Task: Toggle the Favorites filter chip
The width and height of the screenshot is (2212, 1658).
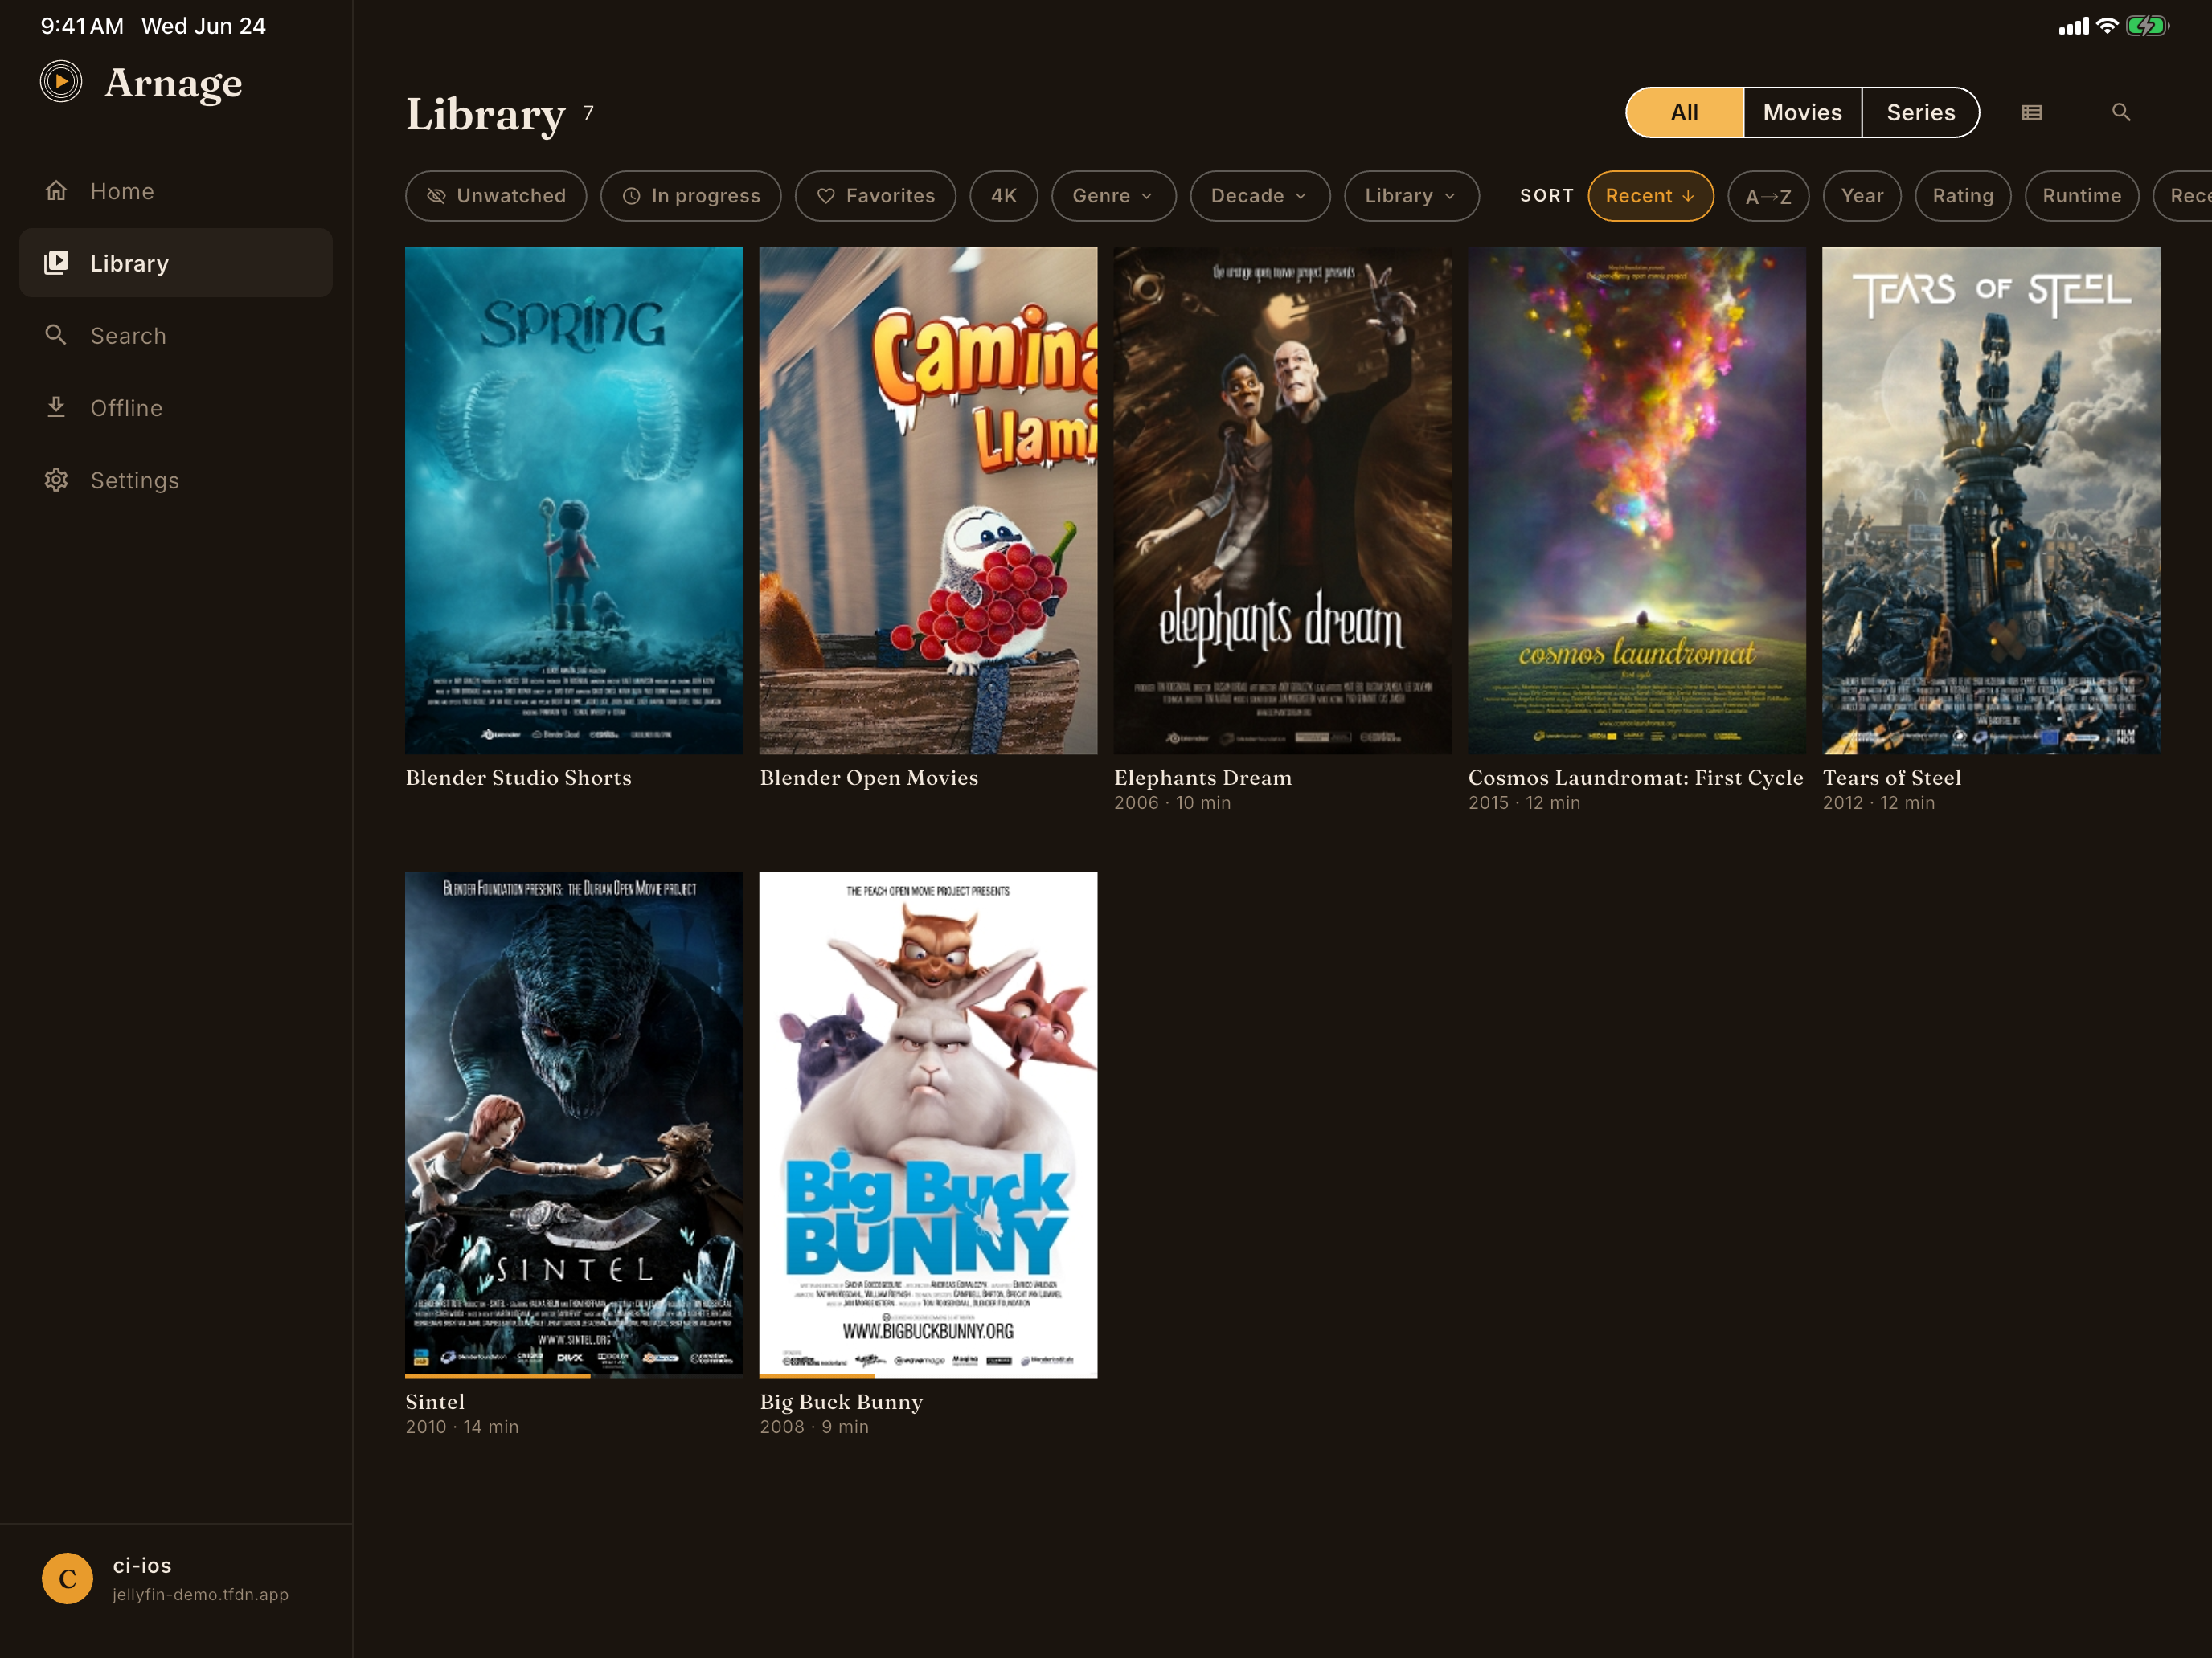Action: [875, 196]
